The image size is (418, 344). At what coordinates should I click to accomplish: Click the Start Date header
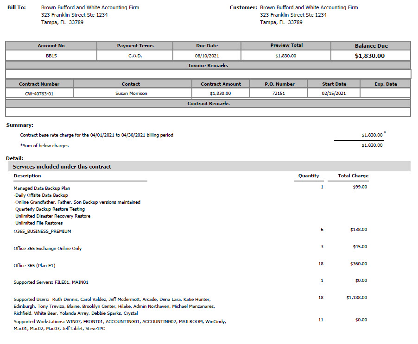tap(334, 84)
